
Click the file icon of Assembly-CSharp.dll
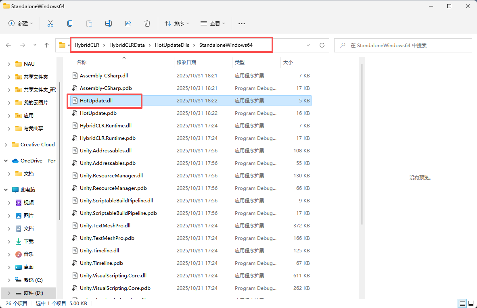75,75
